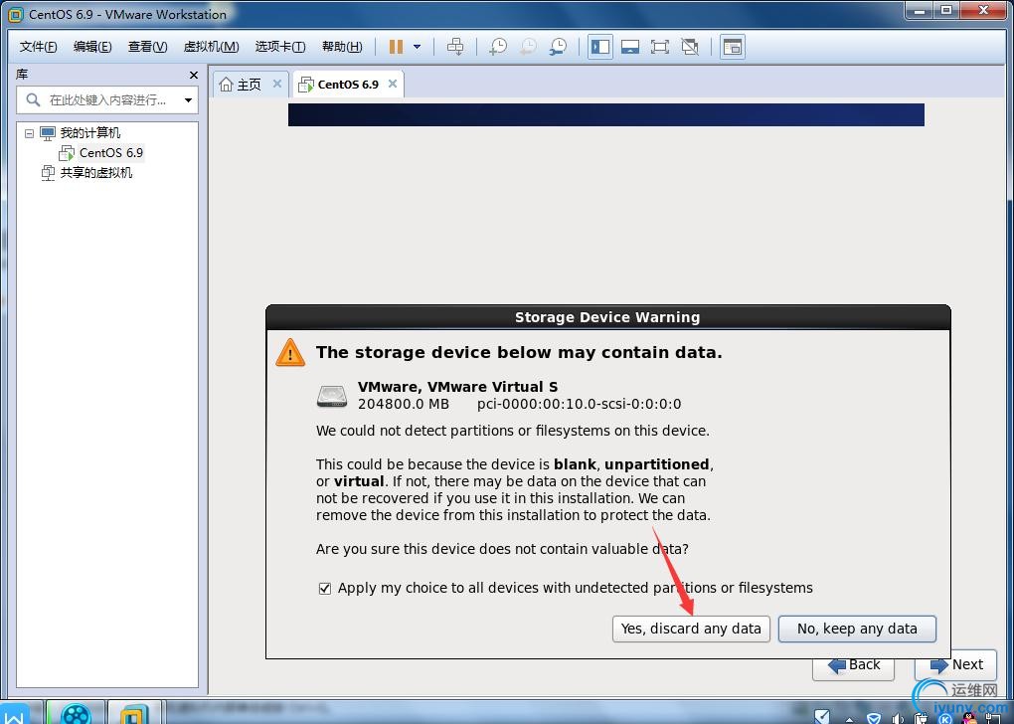Show hidden tray icons arrow
This screenshot has height=724, width=1014.
click(x=849, y=719)
